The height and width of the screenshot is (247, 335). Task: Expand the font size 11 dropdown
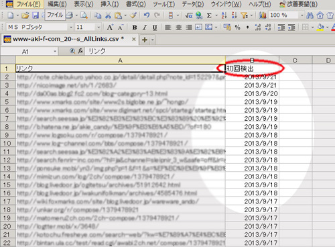(98, 28)
